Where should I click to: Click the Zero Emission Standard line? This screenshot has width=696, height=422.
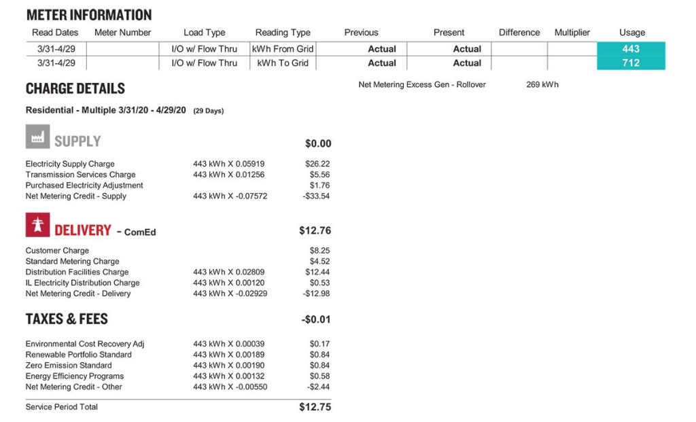tap(177, 365)
